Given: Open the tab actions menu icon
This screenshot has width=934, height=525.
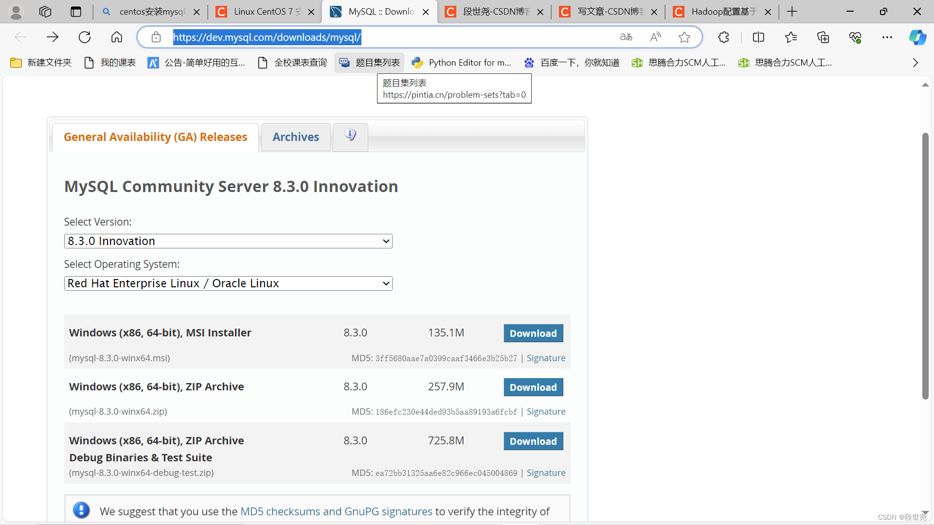Looking at the screenshot, I should (x=76, y=12).
